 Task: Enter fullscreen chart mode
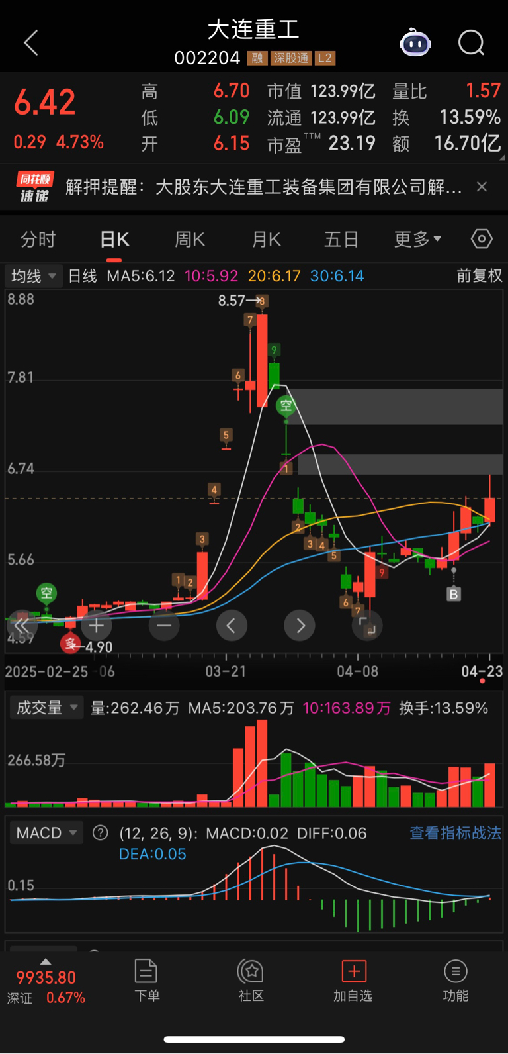point(367,626)
